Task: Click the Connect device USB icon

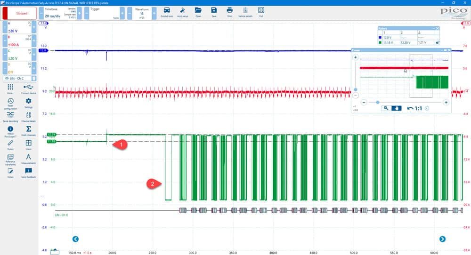Action: (x=28, y=89)
